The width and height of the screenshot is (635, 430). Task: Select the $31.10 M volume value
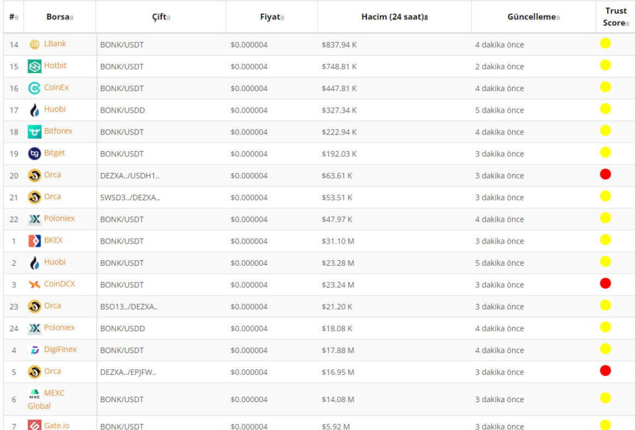[x=338, y=241]
